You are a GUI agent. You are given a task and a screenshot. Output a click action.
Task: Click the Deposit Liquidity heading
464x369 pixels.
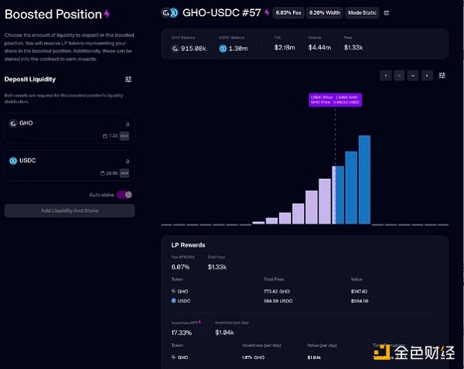tap(30, 80)
